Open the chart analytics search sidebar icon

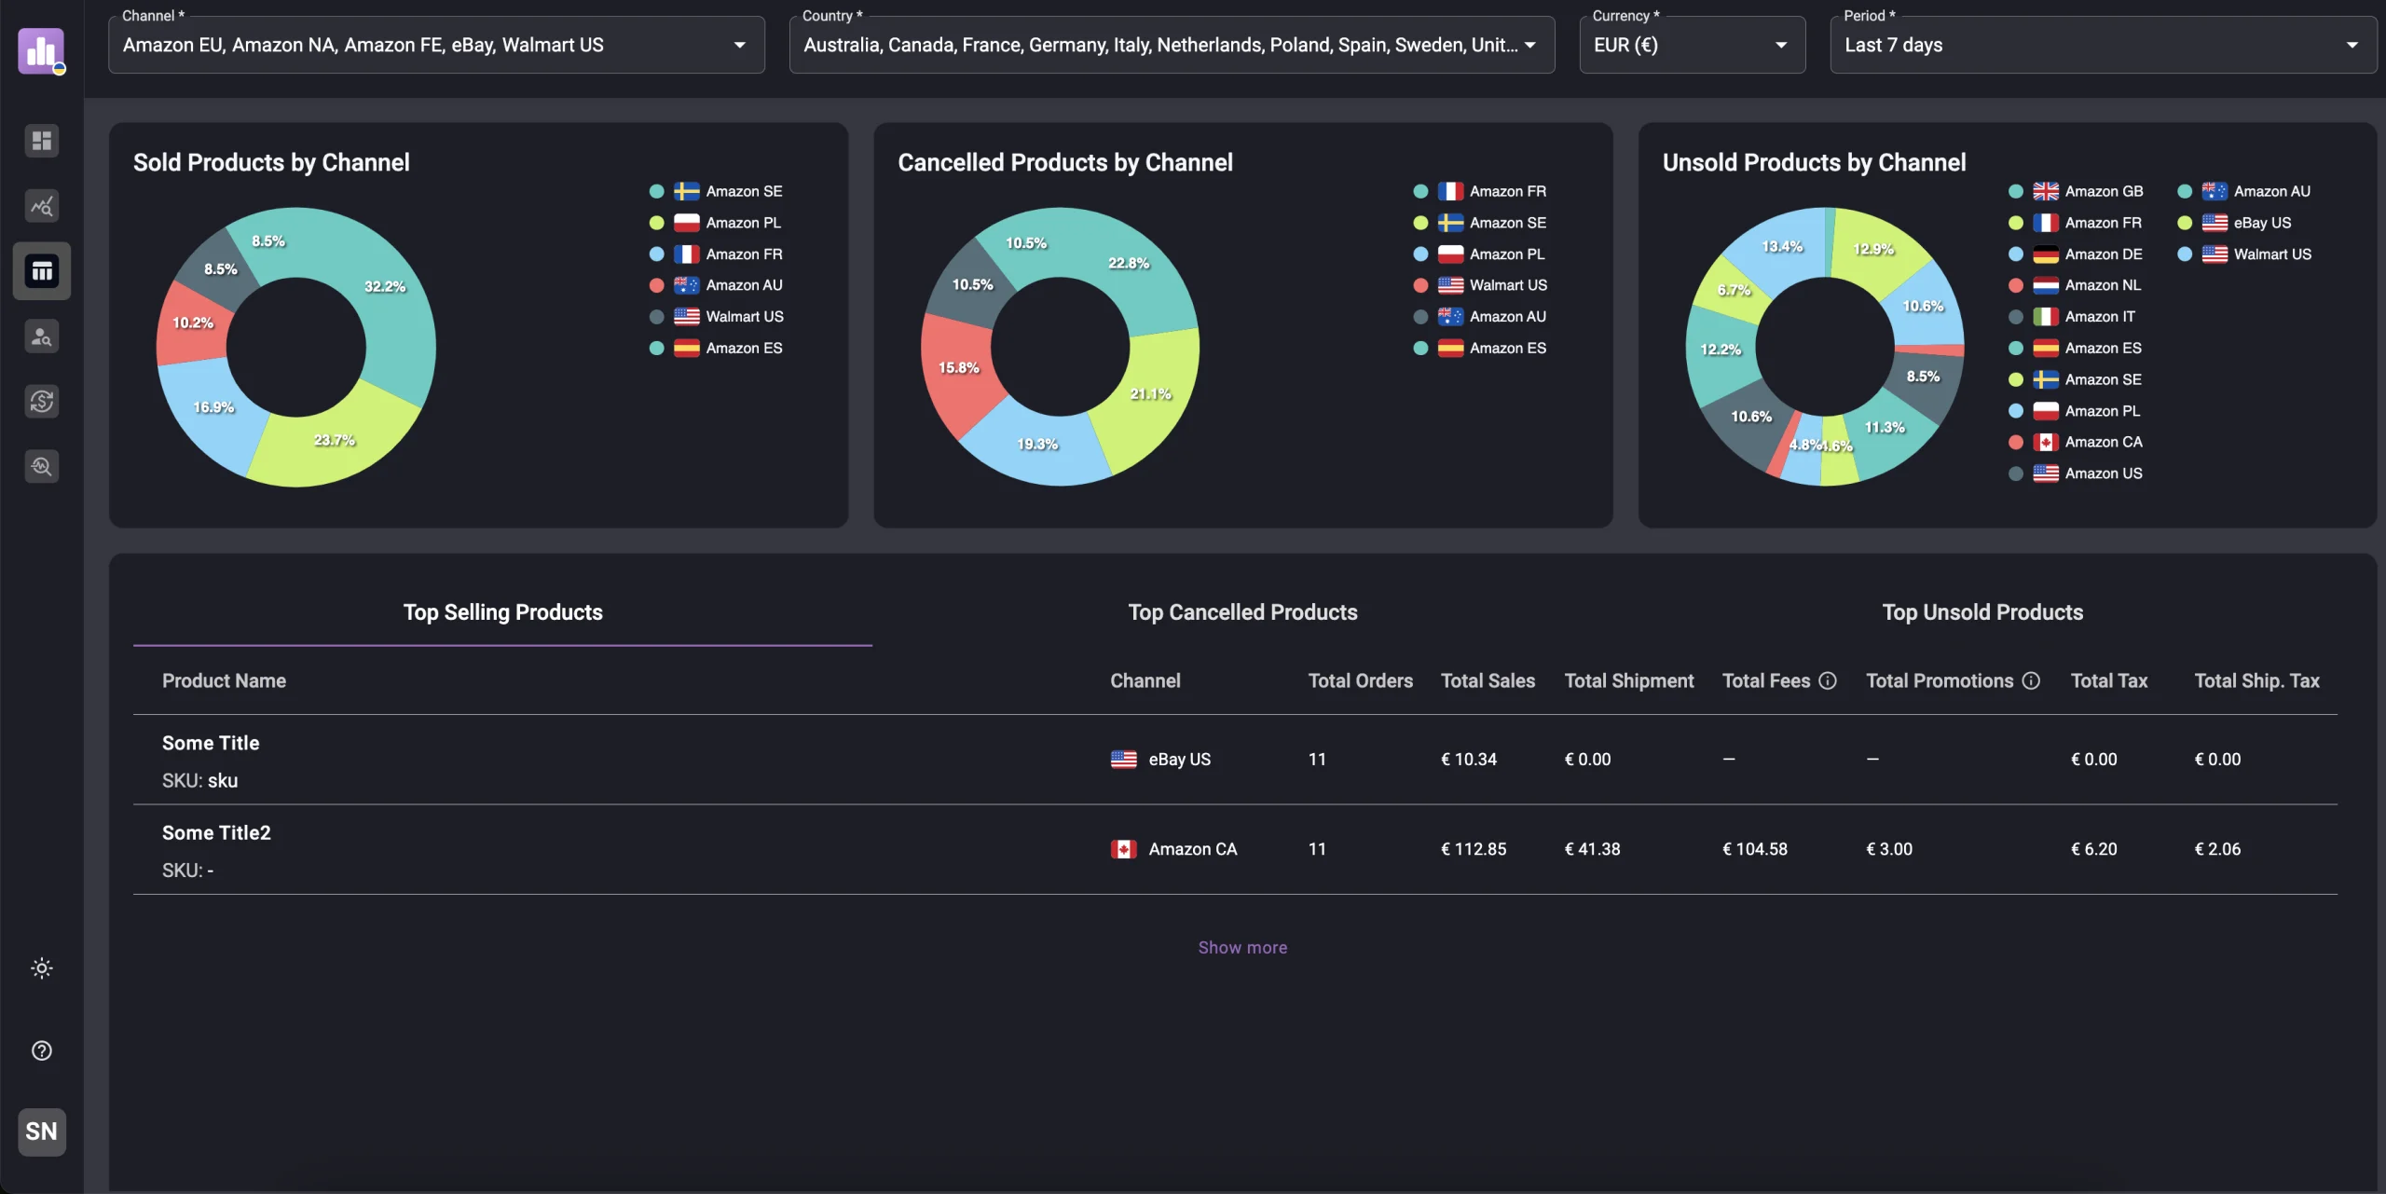click(42, 206)
